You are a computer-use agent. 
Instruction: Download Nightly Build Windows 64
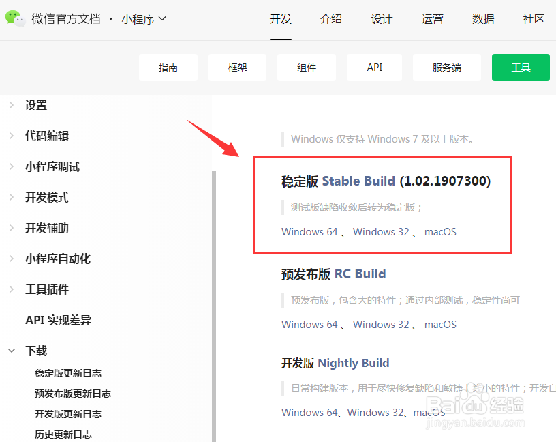tap(309, 413)
